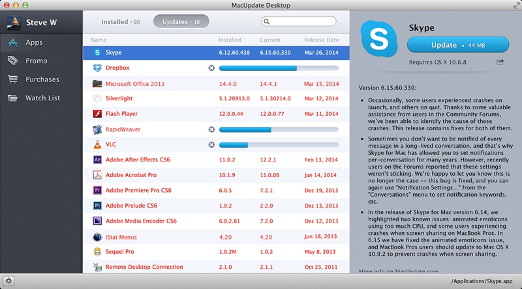The height and width of the screenshot is (289, 522).
Task: Click the Adobe Prelude icon
Action: coord(97,206)
